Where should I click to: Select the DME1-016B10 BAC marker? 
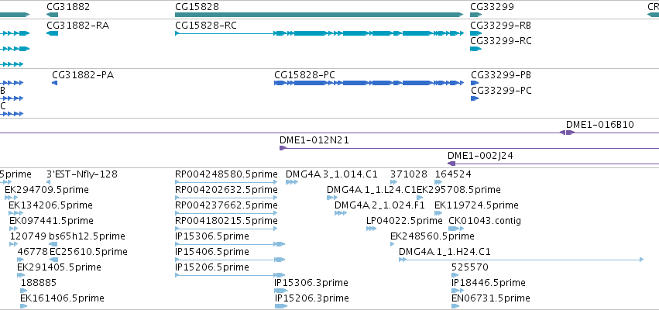pyautogui.click(x=567, y=133)
